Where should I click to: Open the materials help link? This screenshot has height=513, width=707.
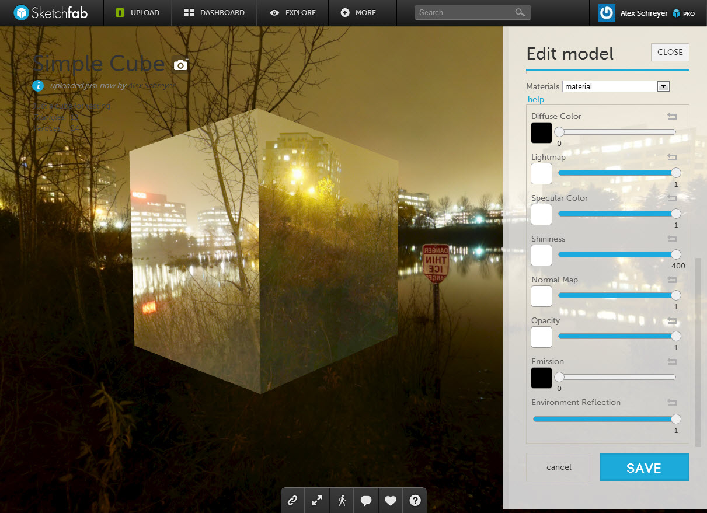point(535,99)
